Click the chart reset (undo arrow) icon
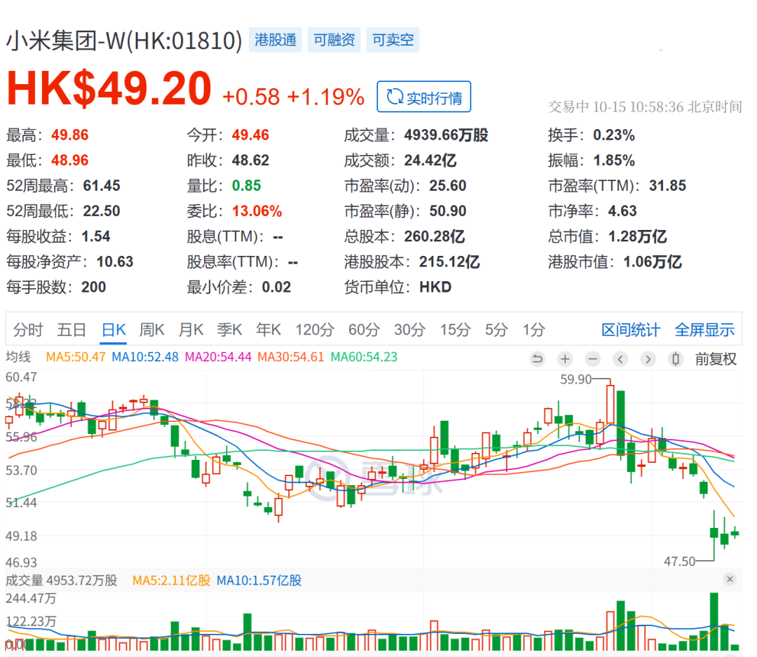 pos(538,359)
